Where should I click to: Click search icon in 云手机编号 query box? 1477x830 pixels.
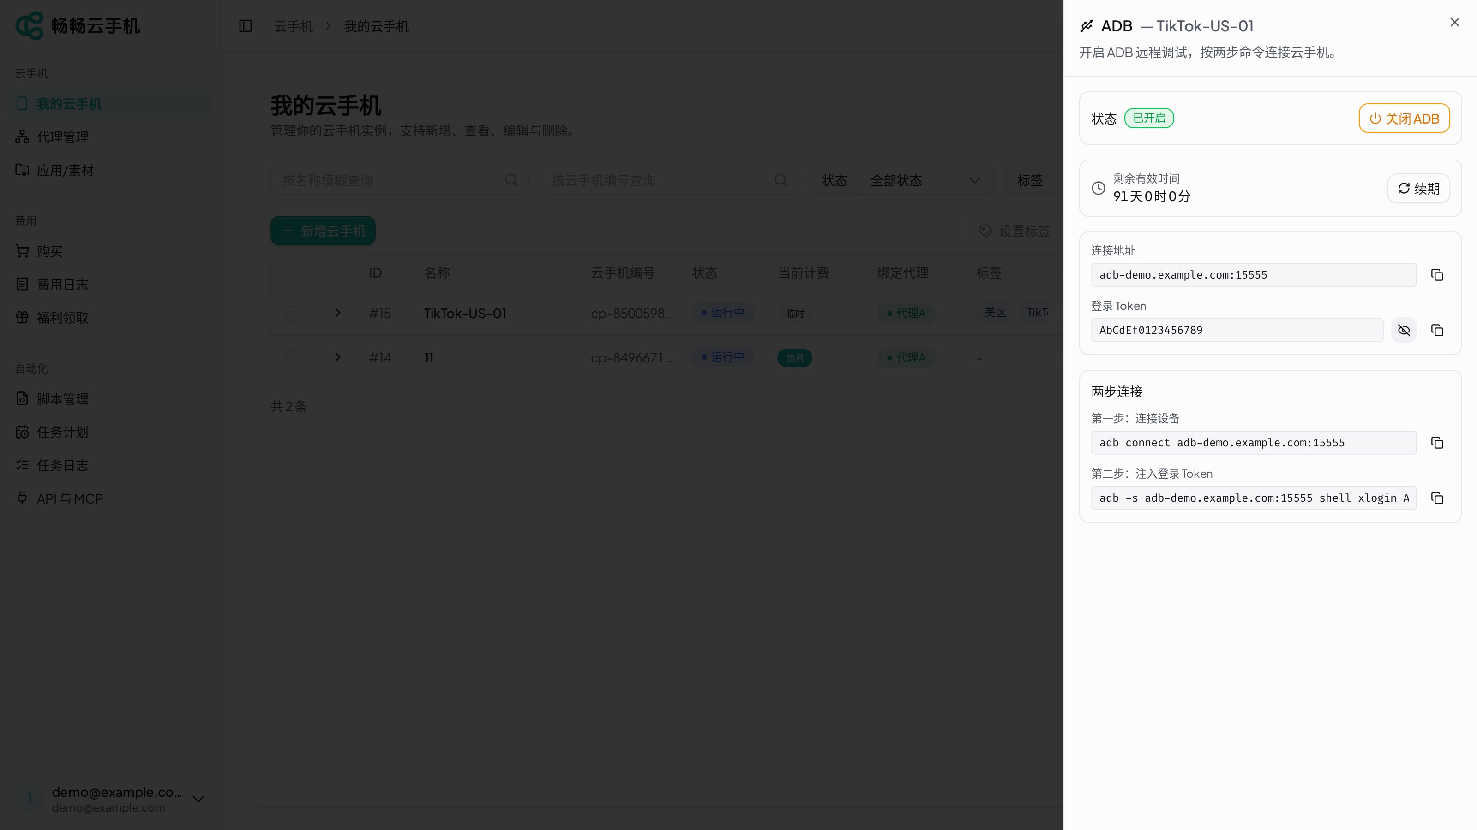pyautogui.click(x=781, y=180)
